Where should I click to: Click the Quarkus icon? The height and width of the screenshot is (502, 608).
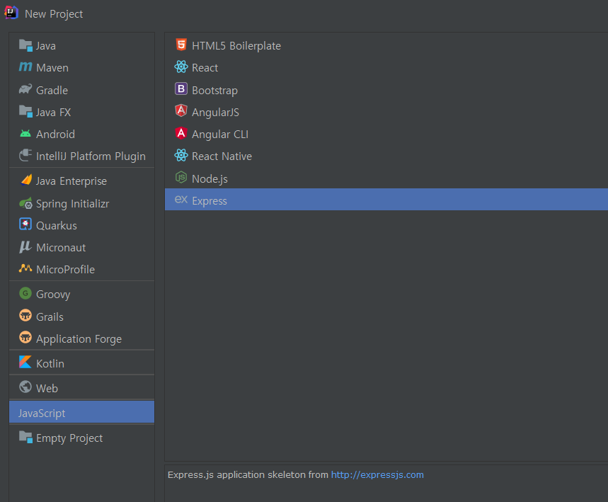(x=25, y=224)
